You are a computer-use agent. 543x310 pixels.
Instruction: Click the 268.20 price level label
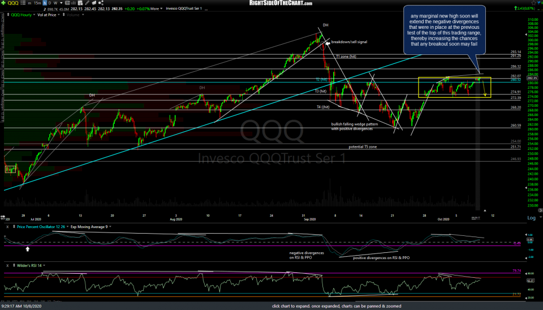pyautogui.click(x=516, y=107)
